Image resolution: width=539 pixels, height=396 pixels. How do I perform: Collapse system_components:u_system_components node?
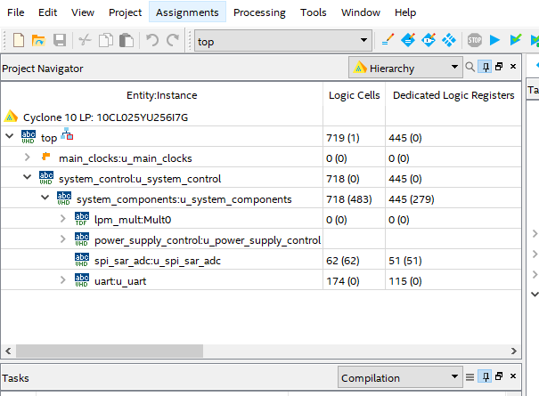pos(45,198)
